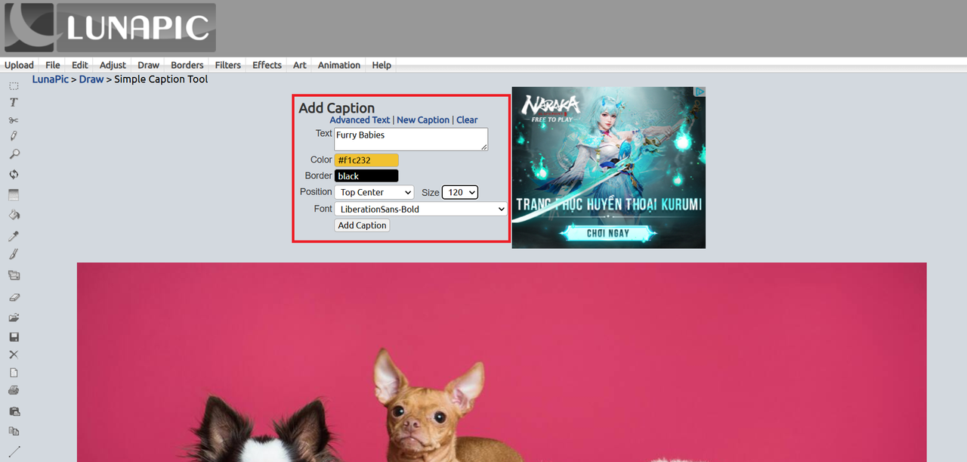Click the Text box containing Furry Babies

411,139
